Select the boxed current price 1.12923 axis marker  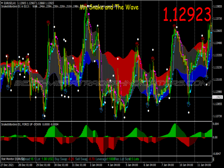click(218, 97)
